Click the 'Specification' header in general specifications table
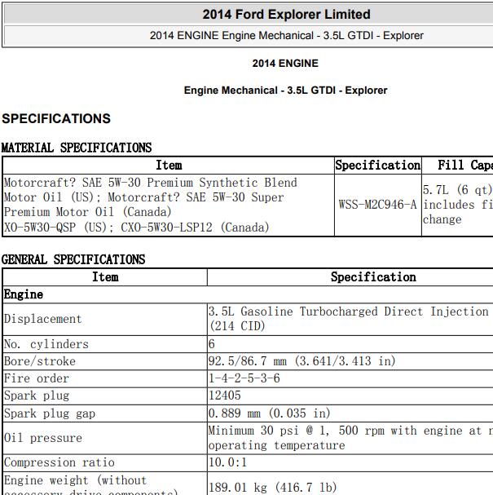 pos(373,277)
